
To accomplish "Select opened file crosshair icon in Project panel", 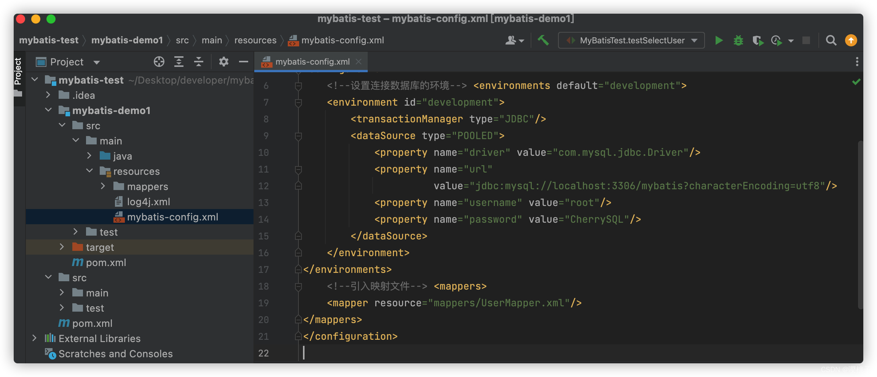I will click(x=159, y=62).
